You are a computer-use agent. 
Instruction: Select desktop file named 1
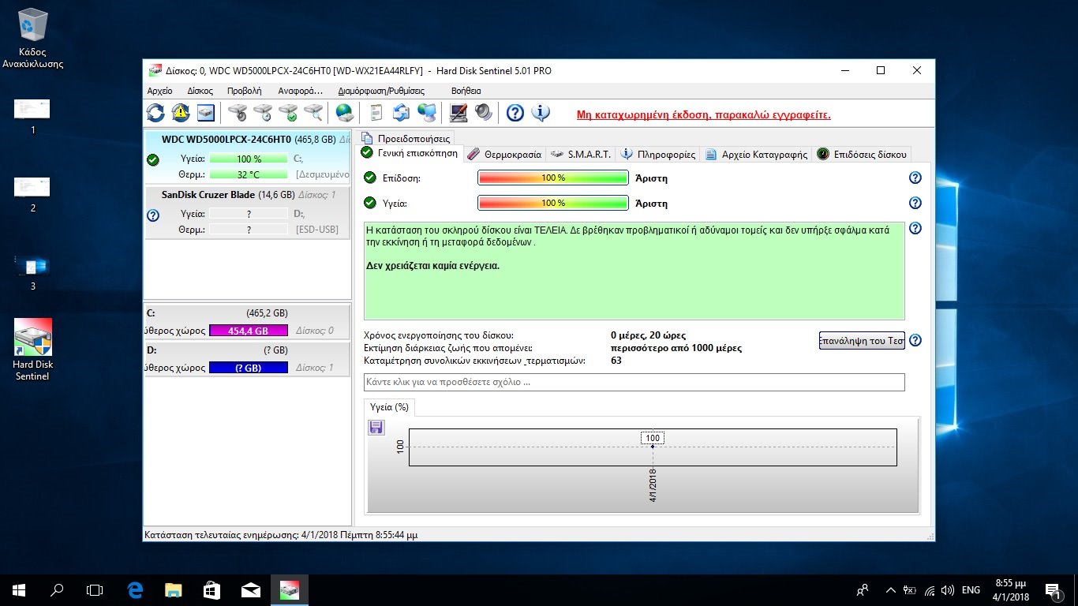coord(32,115)
